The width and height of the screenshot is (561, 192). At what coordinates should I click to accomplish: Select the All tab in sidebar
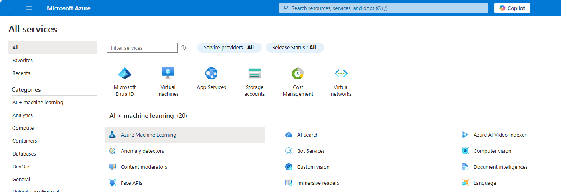tap(53, 47)
